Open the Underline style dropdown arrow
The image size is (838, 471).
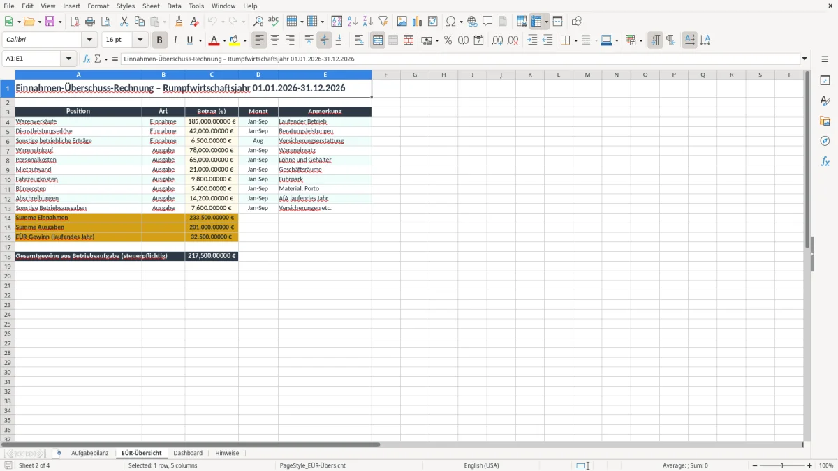(x=200, y=40)
